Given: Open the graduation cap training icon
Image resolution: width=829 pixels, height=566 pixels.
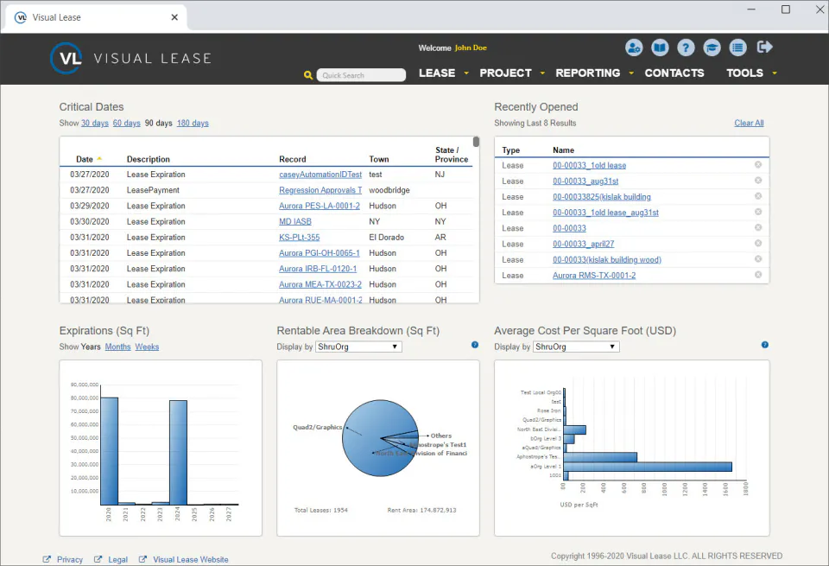Looking at the screenshot, I should tap(712, 48).
